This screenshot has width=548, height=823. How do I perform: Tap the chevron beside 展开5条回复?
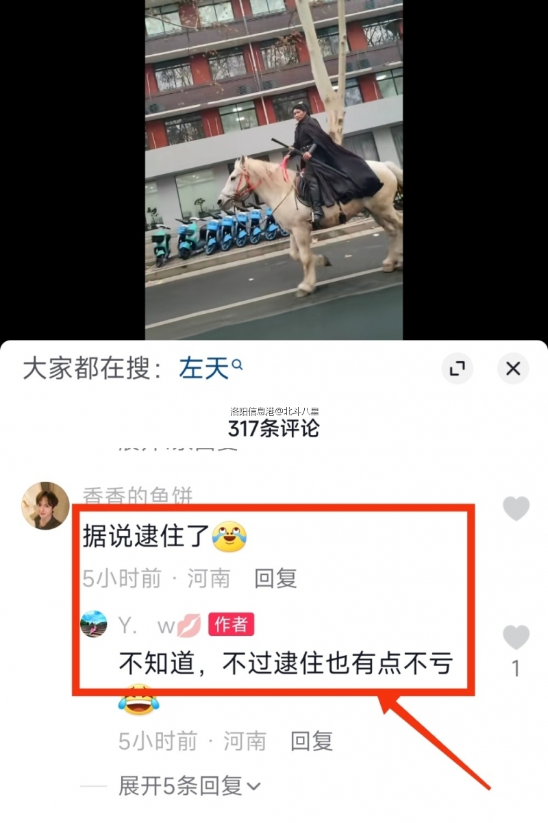(x=253, y=787)
